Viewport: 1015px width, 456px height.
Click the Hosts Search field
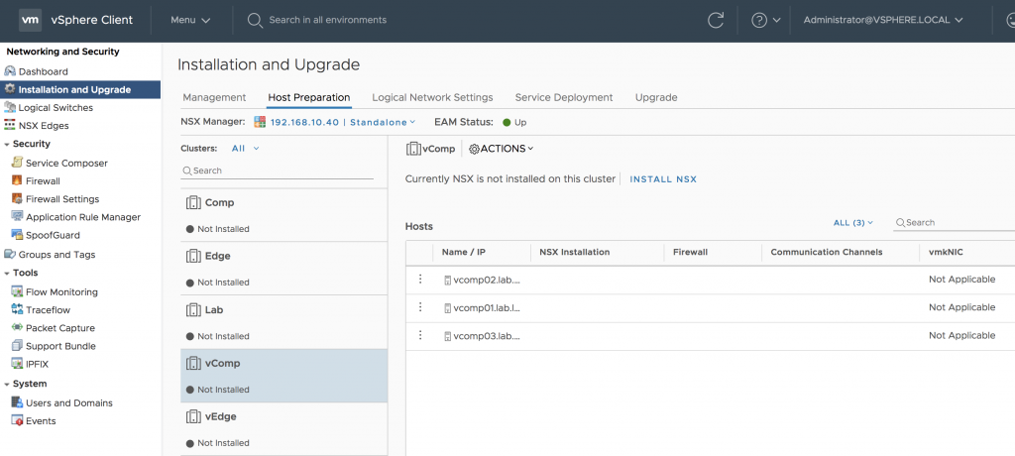(x=955, y=223)
